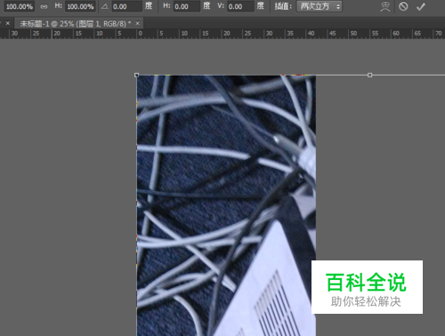Click the top-left transform handle
The width and height of the screenshot is (445, 336).
137,76
